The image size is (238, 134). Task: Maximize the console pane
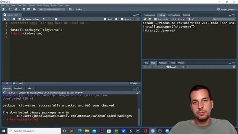(x=138, y=89)
